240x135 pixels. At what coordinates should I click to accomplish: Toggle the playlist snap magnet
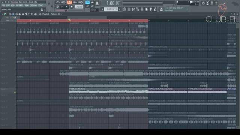(x=5, y=14)
